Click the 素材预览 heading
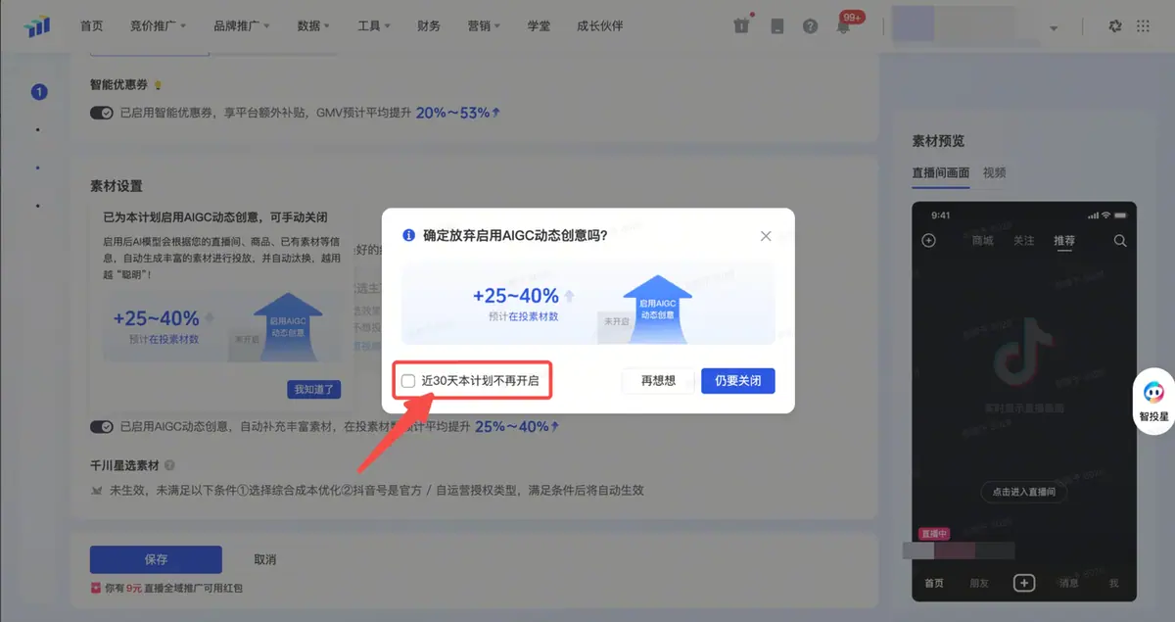This screenshot has width=1175, height=622. 938,141
